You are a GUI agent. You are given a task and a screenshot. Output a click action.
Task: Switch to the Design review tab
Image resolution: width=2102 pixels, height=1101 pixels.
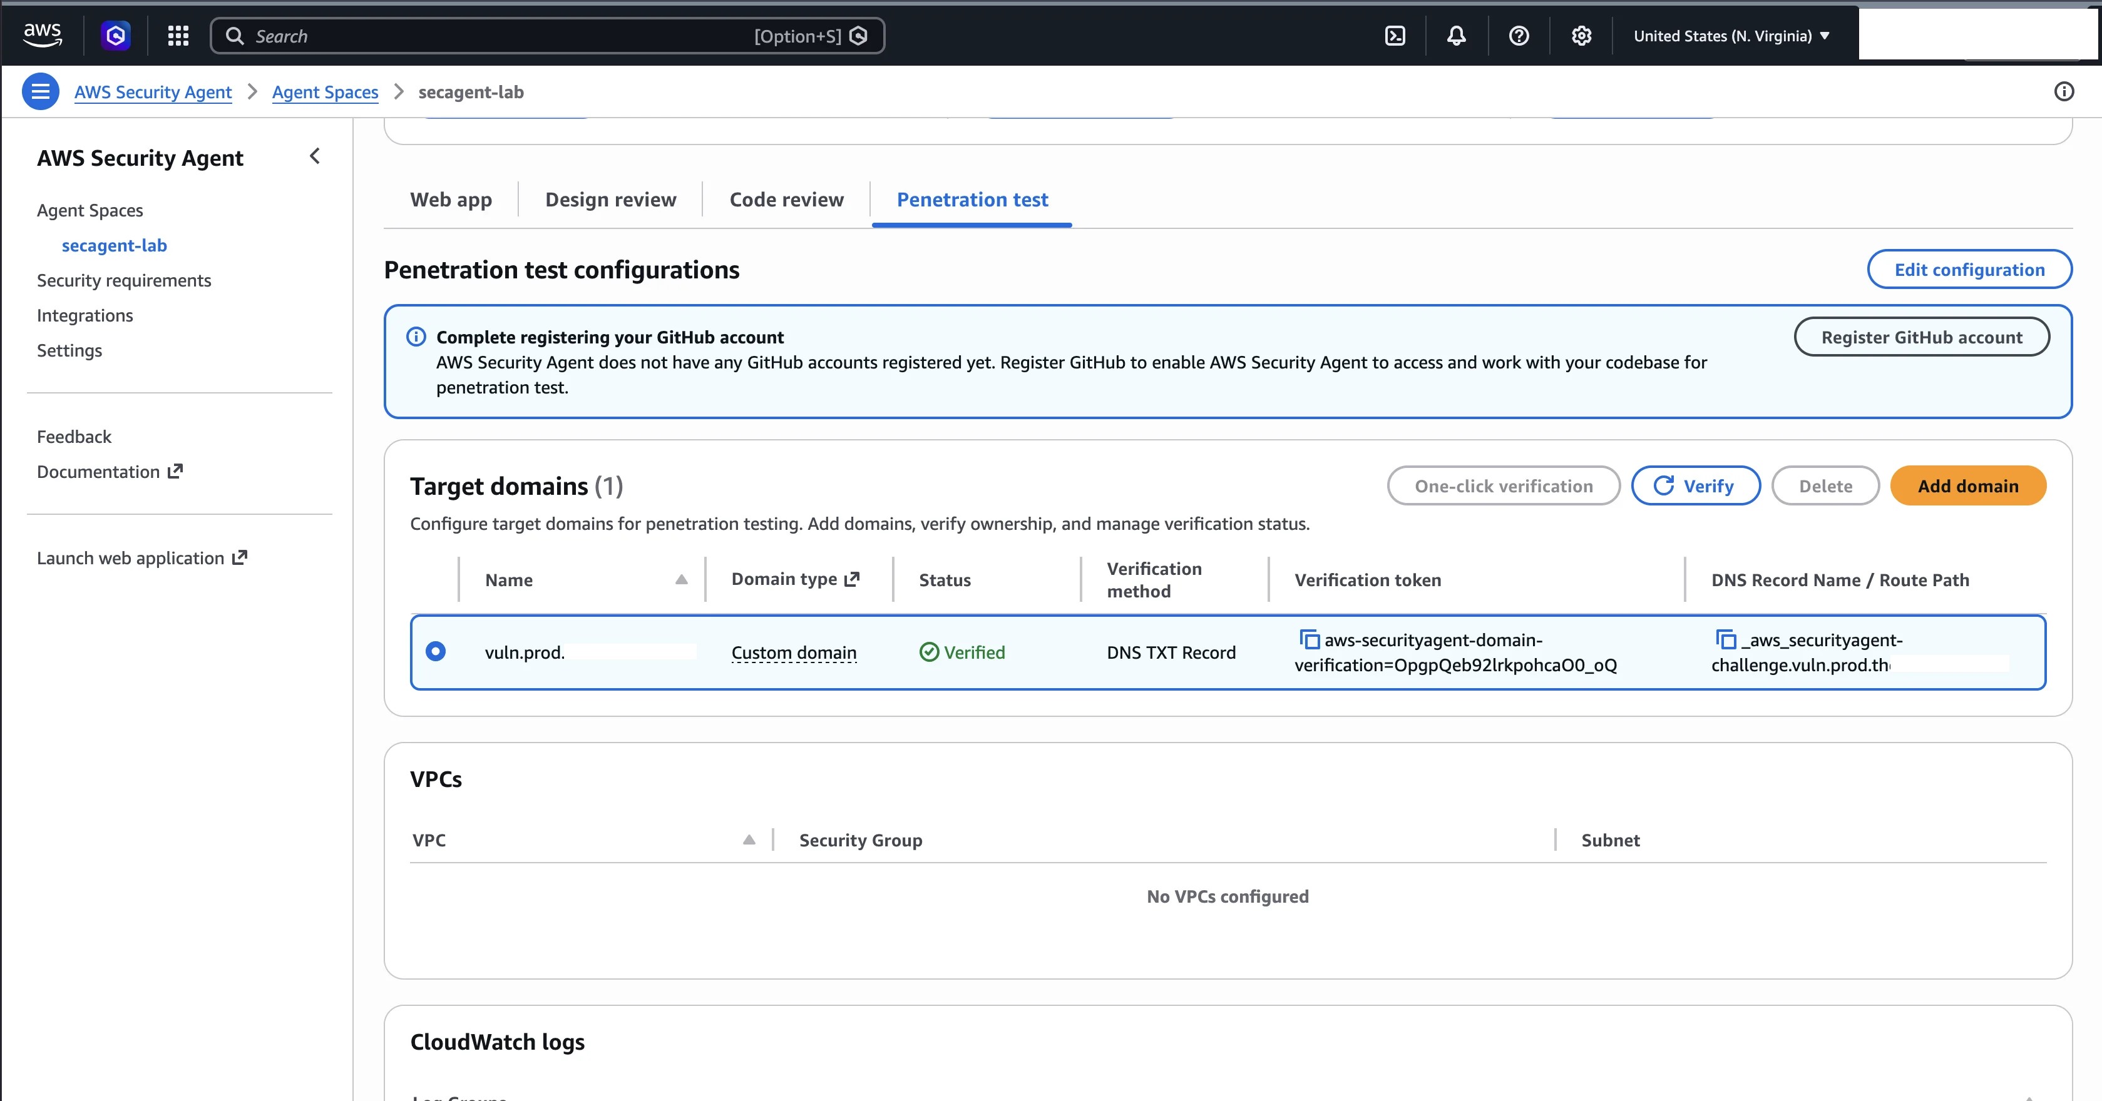tap(610, 200)
